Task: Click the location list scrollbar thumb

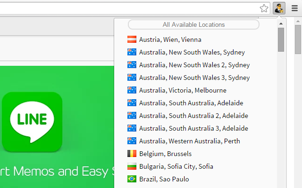Action: [281, 39]
